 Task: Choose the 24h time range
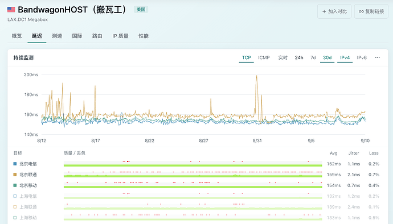(x=299, y=57)
